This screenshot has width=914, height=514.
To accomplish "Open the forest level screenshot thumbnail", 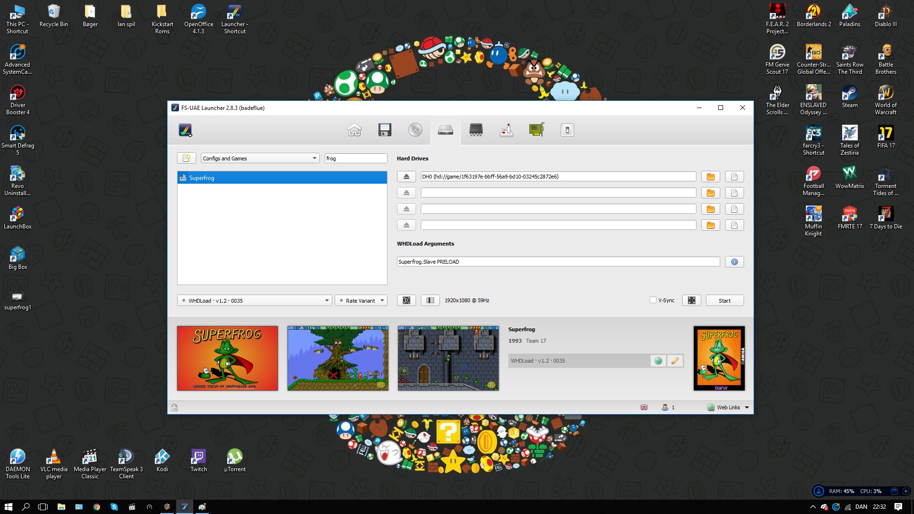I will pos(338,358).
